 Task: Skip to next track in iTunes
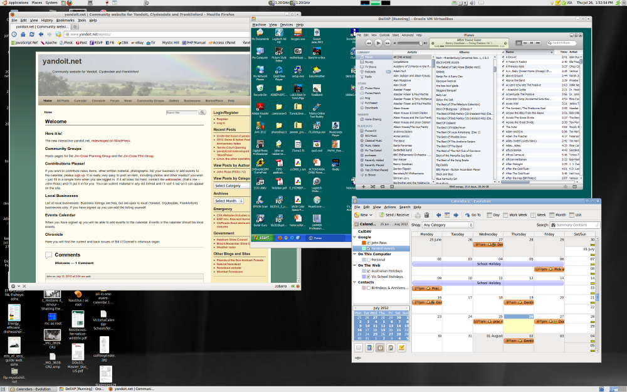(x=387, y=43)
